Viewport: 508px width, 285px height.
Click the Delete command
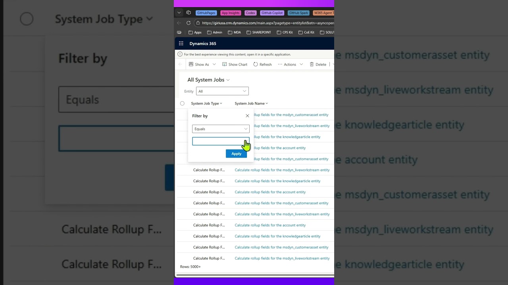tap(318, 64)
